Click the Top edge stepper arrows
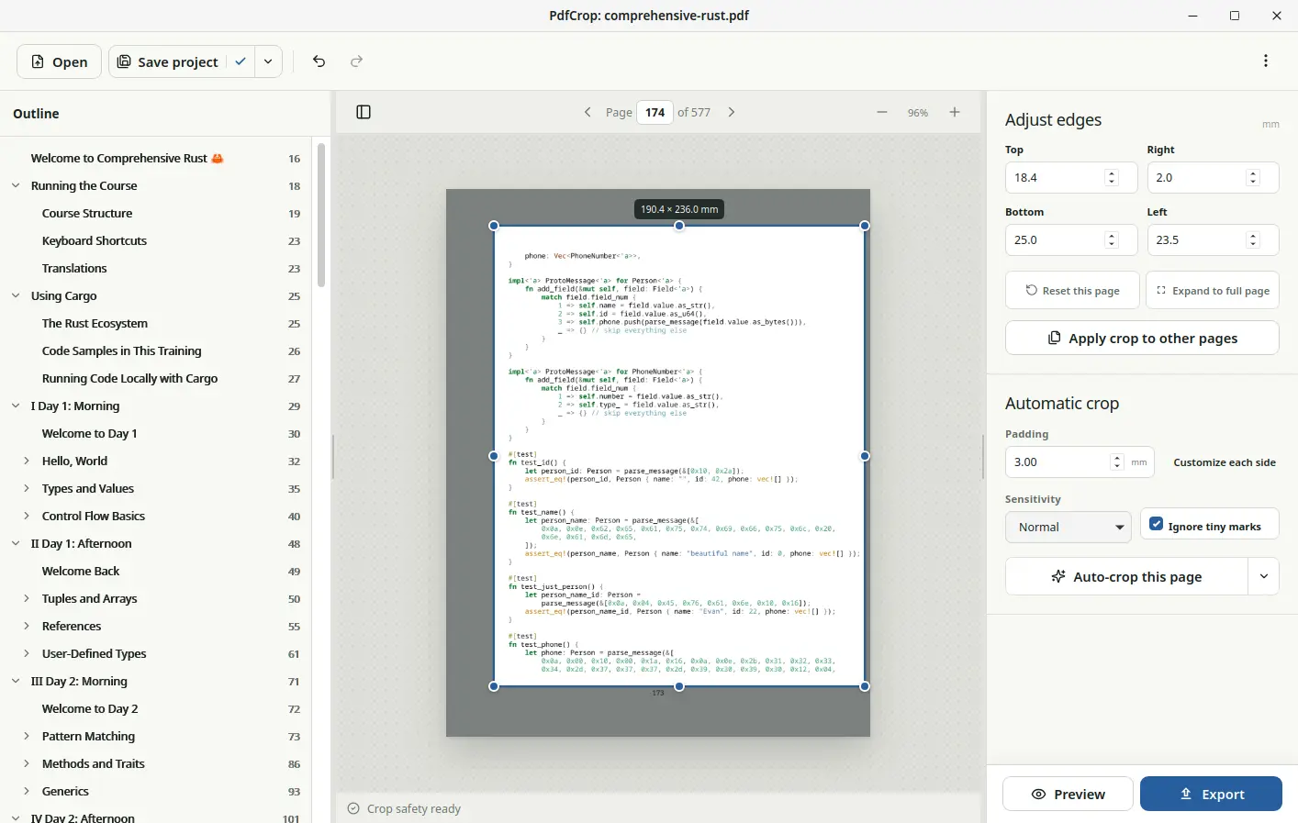The image size is (1298, 823). coord(1112,178)
